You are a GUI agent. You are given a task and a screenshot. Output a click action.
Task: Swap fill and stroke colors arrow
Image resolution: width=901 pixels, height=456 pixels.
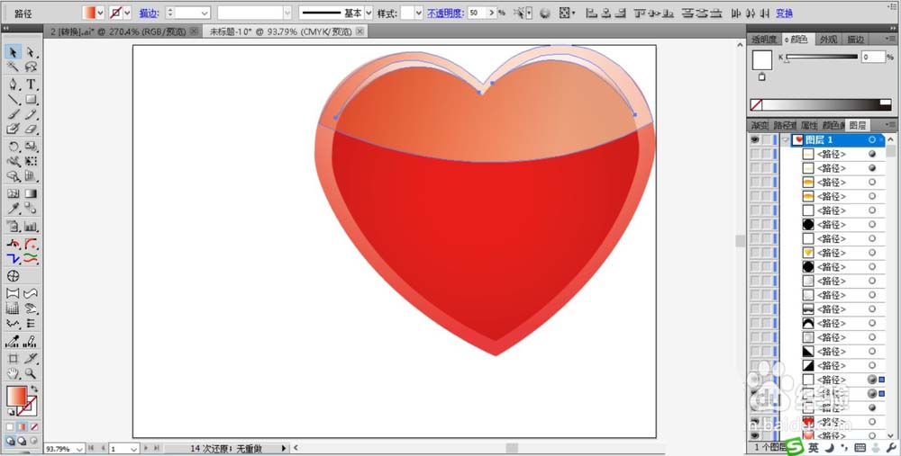click(34, 389)
